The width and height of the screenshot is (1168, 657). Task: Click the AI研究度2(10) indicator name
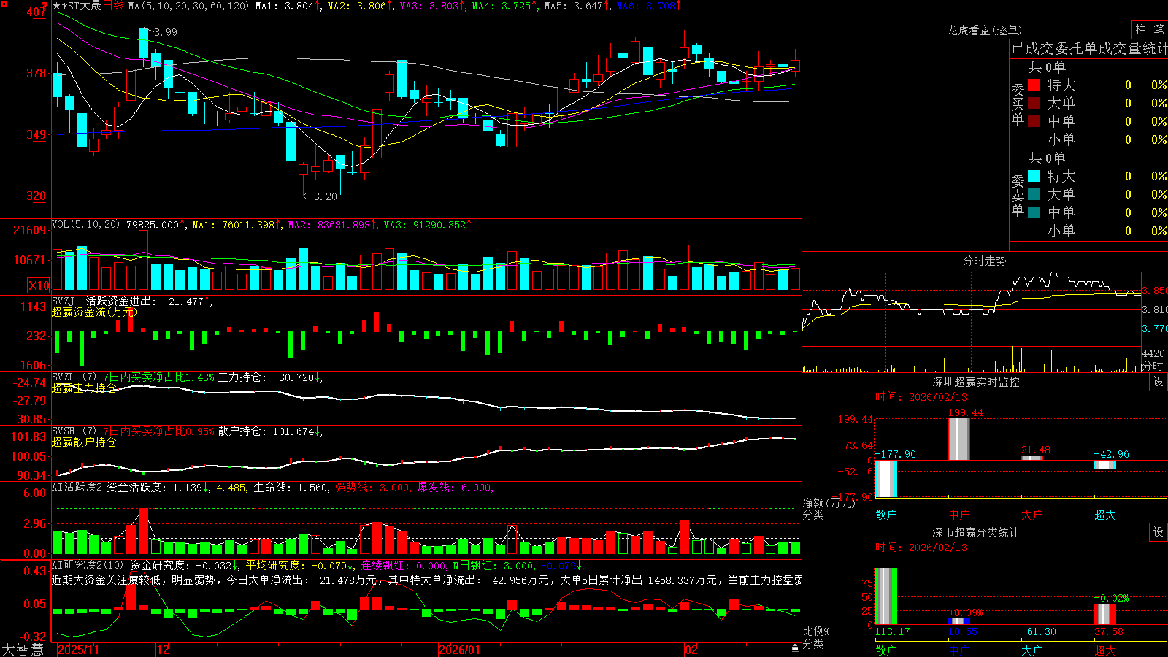pyautogui.click(x=88, y=565)
